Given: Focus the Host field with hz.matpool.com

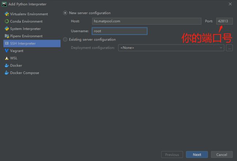Looking at the screenshot, I should [x=147, y=21].
